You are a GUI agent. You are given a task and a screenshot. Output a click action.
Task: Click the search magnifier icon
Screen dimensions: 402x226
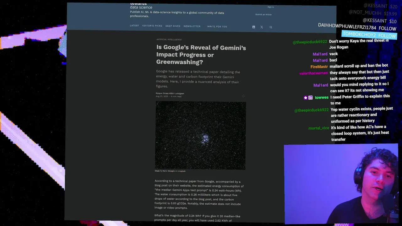(271, 27)
